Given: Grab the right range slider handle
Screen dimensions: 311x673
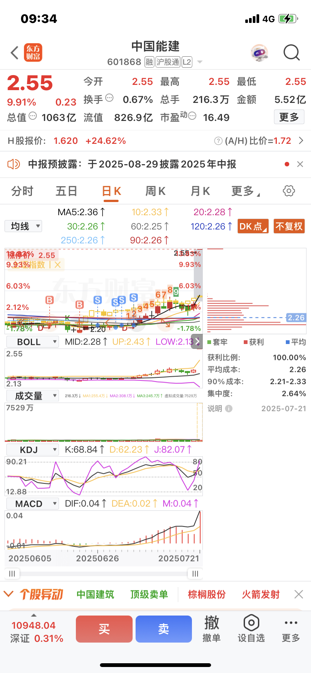Looking at the screenshot, I should tap(195, 573).
